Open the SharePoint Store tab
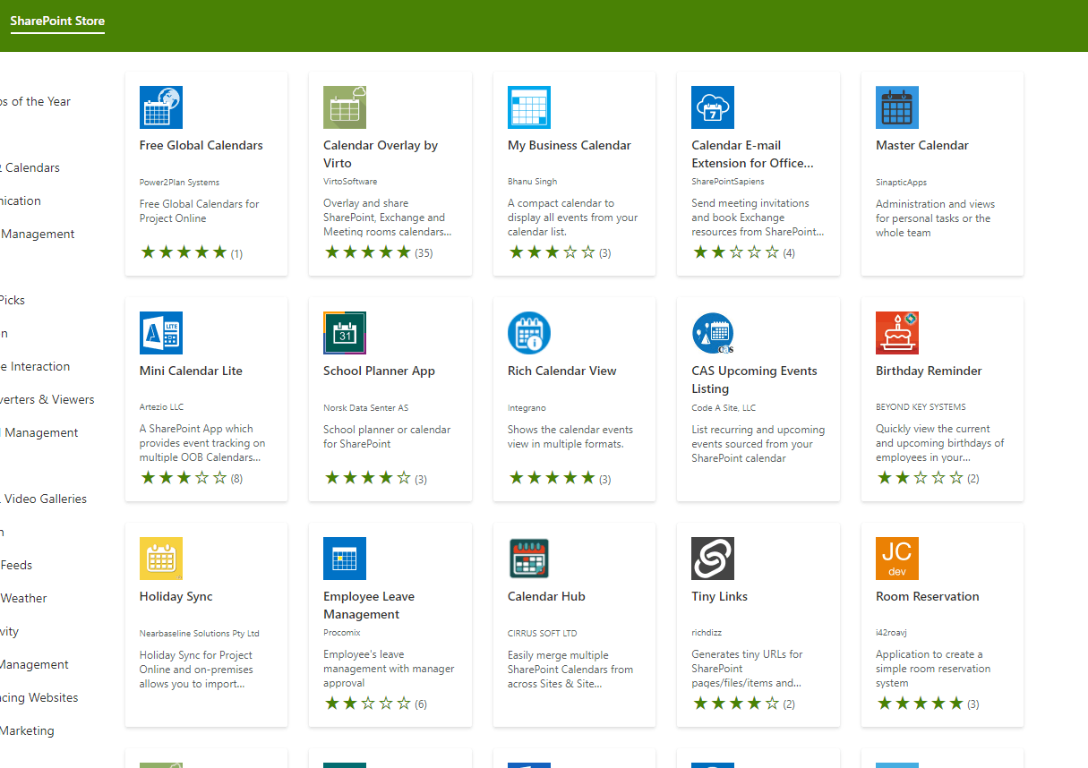The width and height of the screenshot is (1088, 768). 57,21
